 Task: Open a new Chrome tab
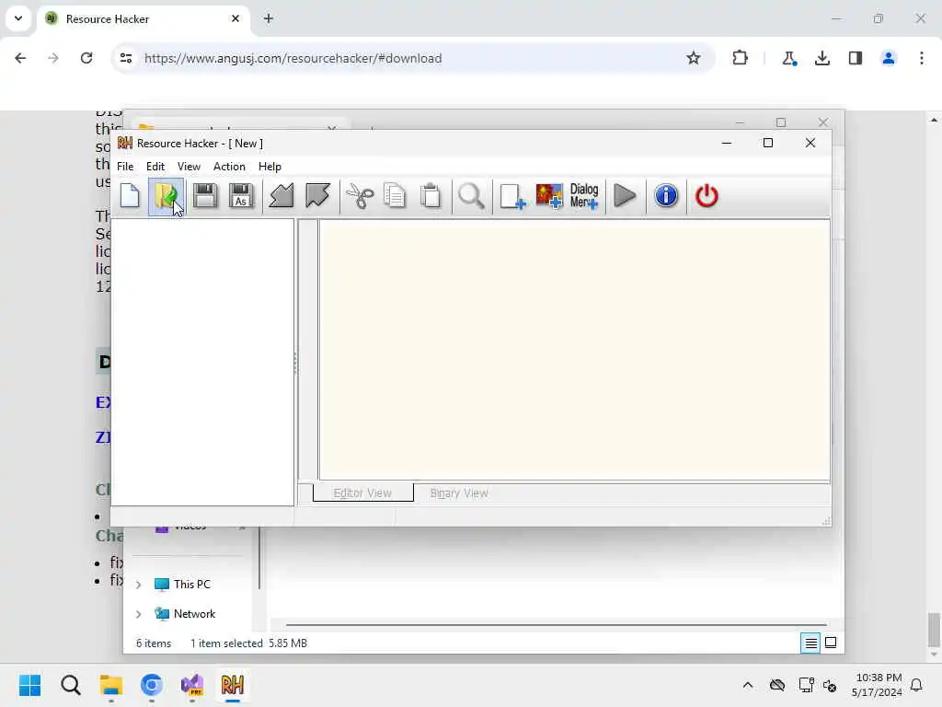pyautogui.click(x=269, y=18)
